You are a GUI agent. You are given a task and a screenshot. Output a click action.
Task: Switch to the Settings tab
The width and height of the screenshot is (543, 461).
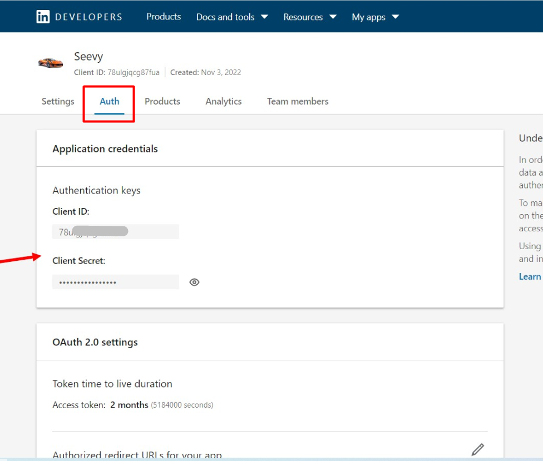click(58, 101)
